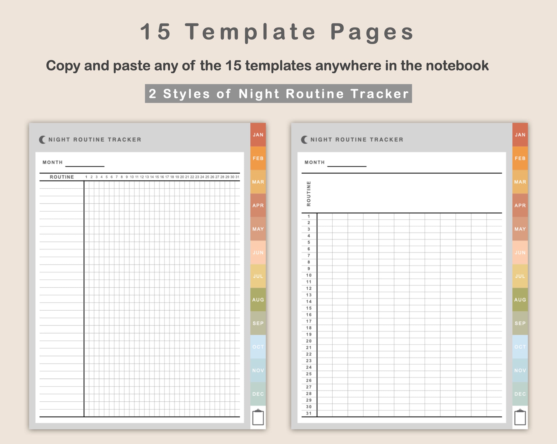Select JUN tab on left template
Screen dimensions: 557x444
point(258,252)
